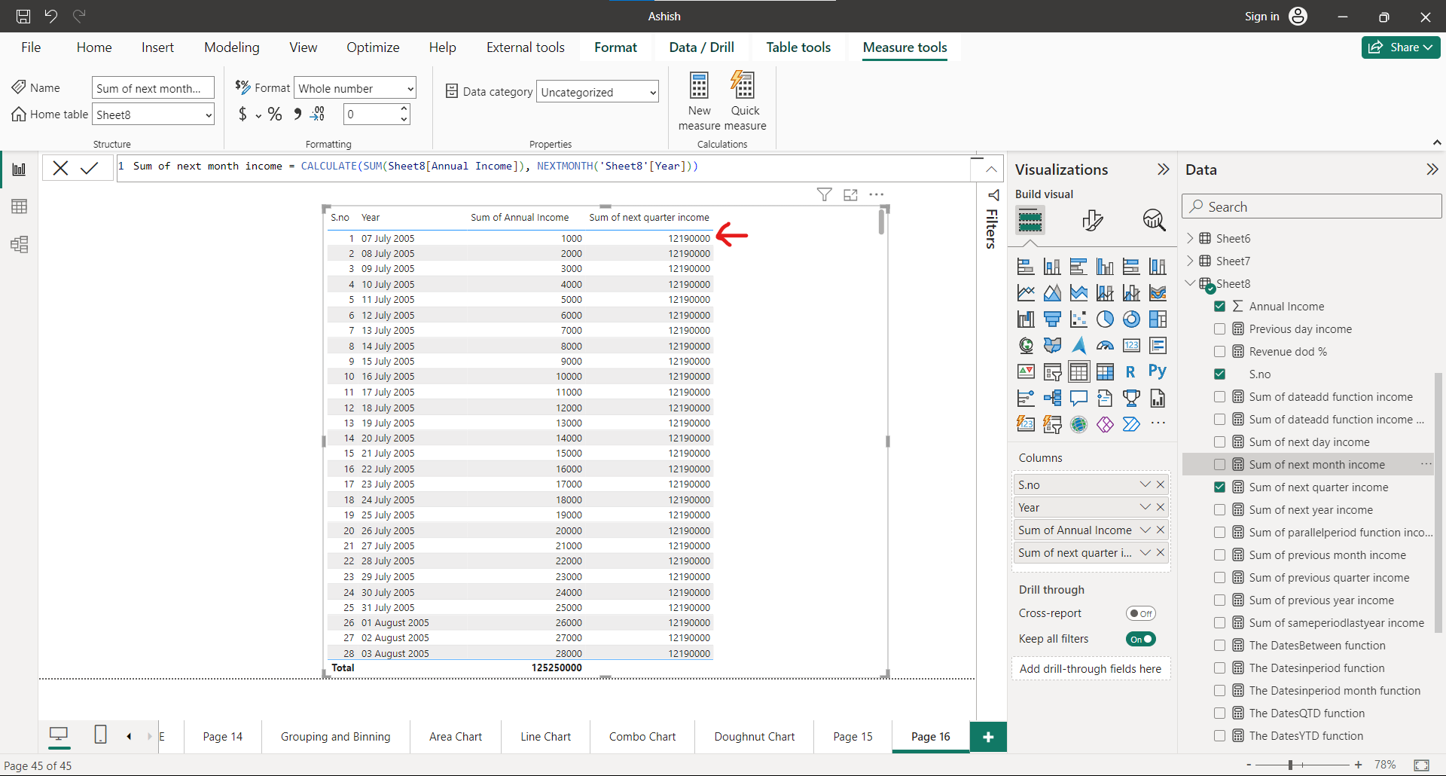Turn off Keep all filters
The image size is (1446, 776).
tap(1140, 638)
